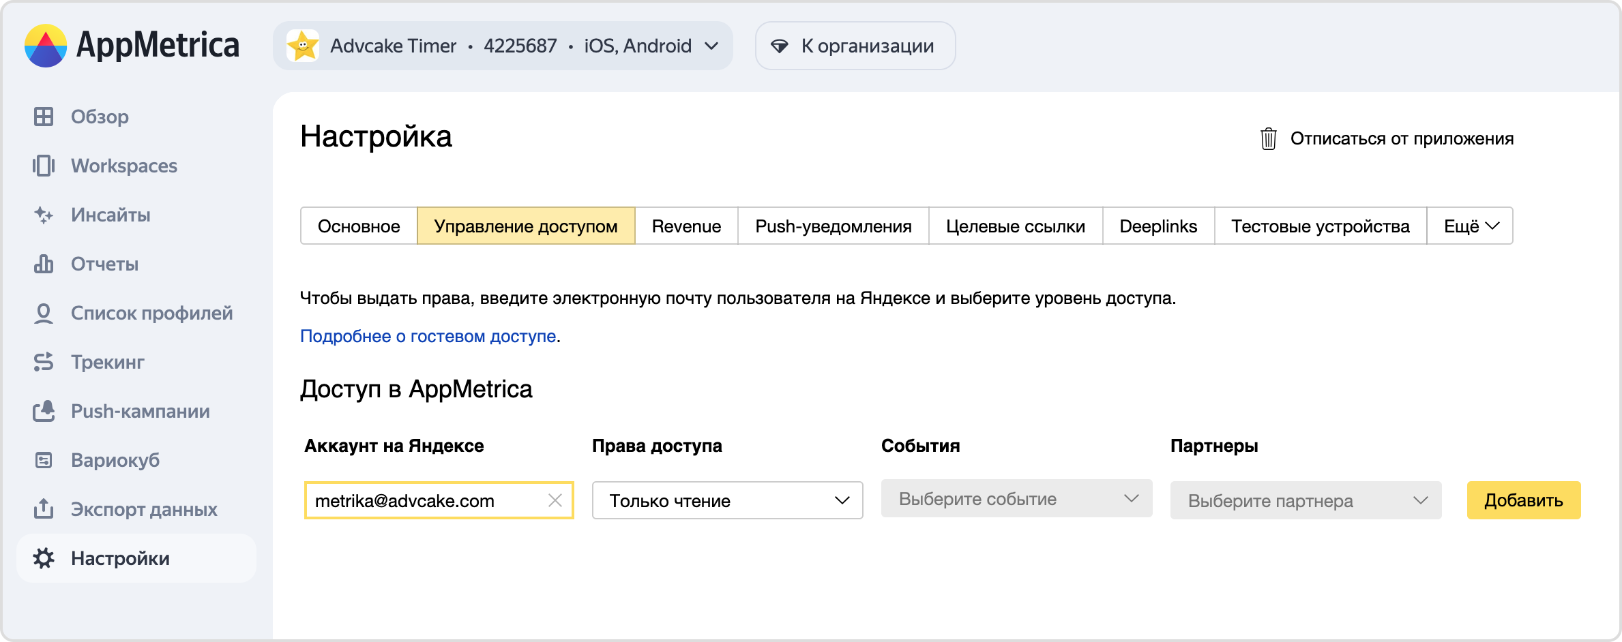Open the Ещё tabs dropdown

coord(1470,226)
